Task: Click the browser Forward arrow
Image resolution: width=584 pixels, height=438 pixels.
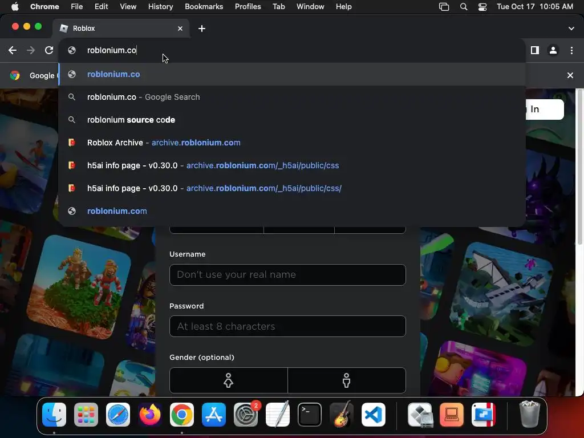Action: 31,50
